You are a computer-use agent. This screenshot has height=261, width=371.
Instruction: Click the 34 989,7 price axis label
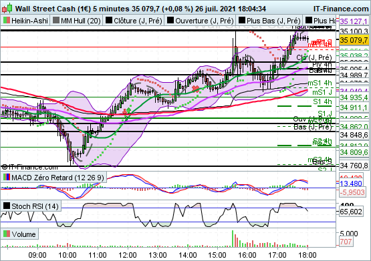coord(354,75)
